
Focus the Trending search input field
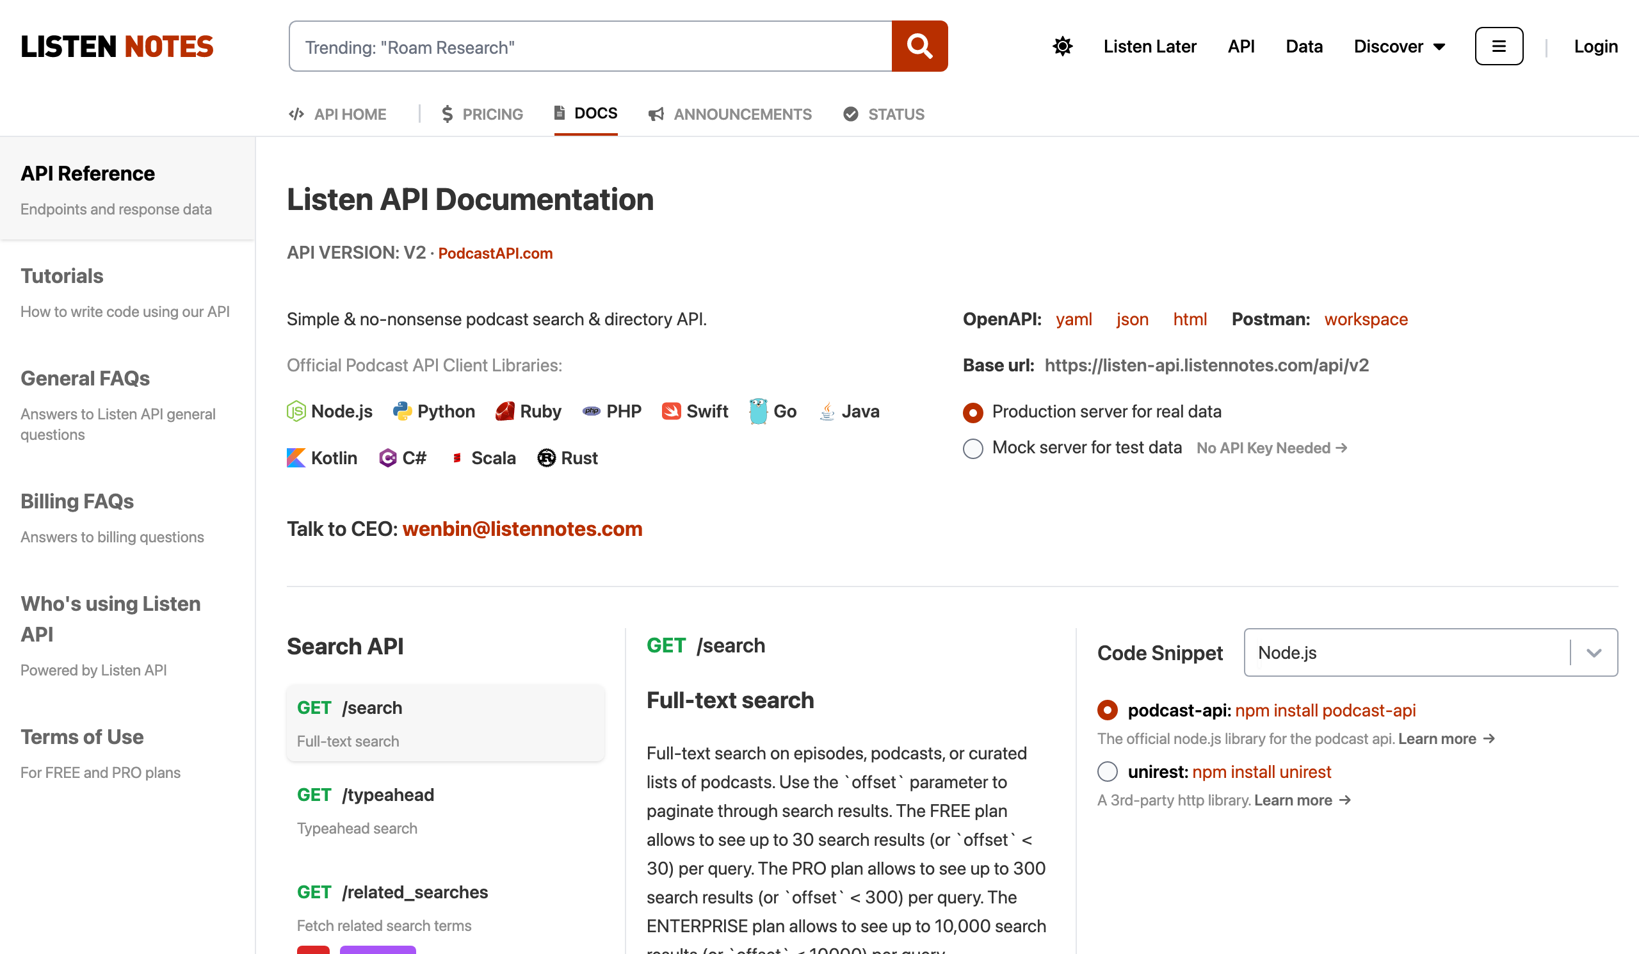590,46
